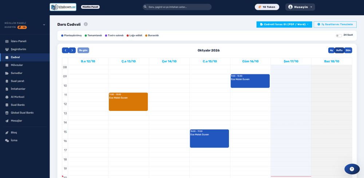Viewport: 364px width, 178px height.
Task: Click the B.e 12/10 day header
Action: point(88,62)
